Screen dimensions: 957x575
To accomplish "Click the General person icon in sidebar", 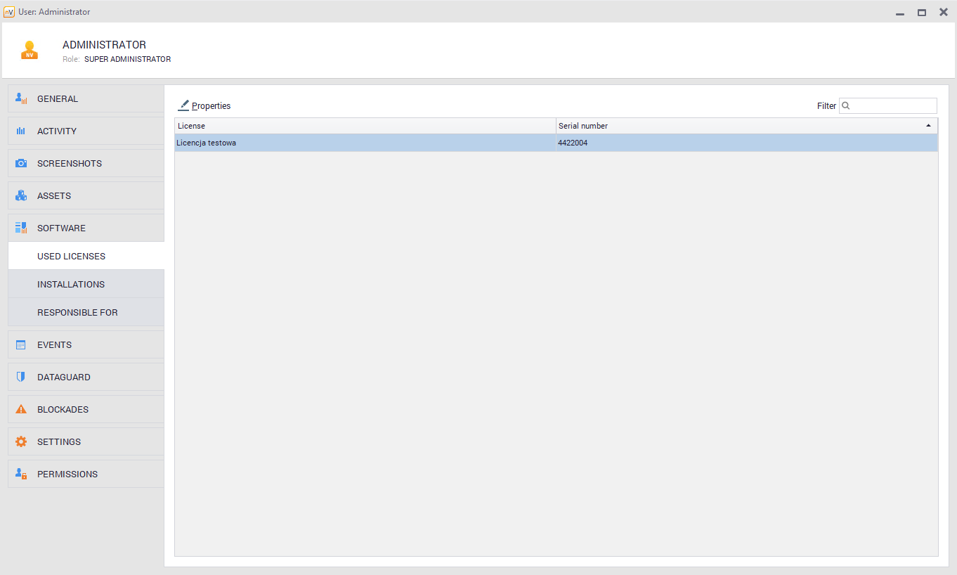I will pyautogui.click(x=21, y=99).
